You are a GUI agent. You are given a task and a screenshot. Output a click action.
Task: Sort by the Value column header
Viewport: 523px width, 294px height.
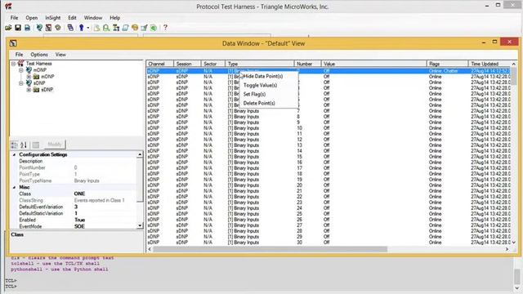click(374, 64)
